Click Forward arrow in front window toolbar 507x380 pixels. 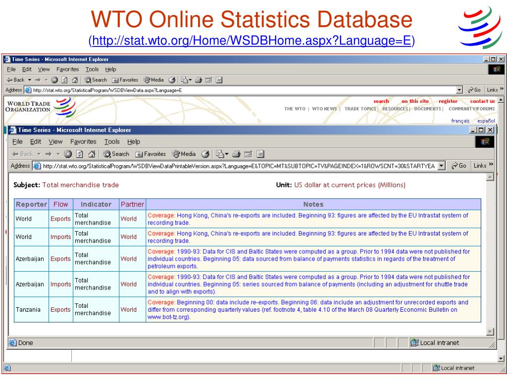(49, 154)
